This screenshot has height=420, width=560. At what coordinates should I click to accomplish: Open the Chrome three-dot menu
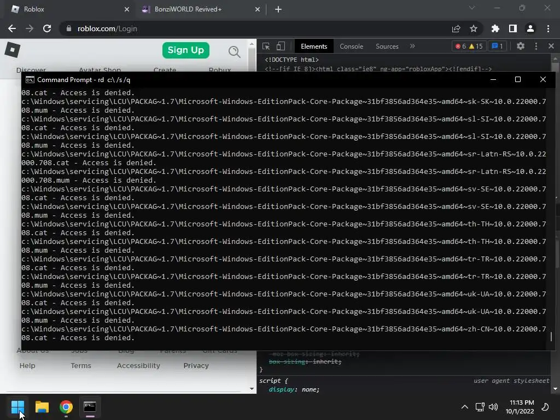(548, 28)
